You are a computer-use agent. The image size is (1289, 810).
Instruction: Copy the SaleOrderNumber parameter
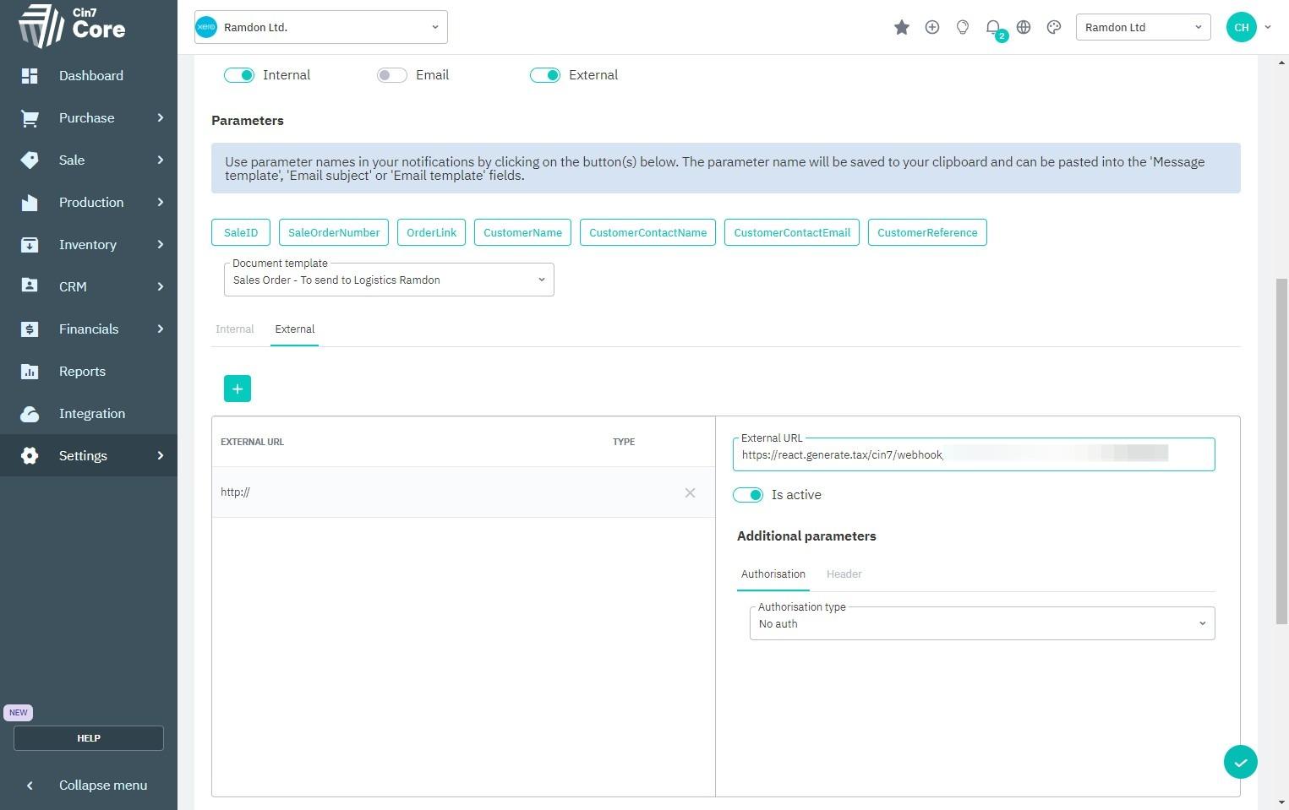pos(334,233)
